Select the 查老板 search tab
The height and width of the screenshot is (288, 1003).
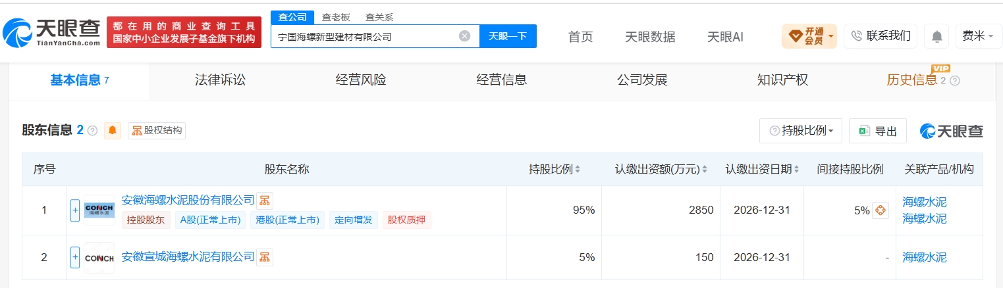336,17
